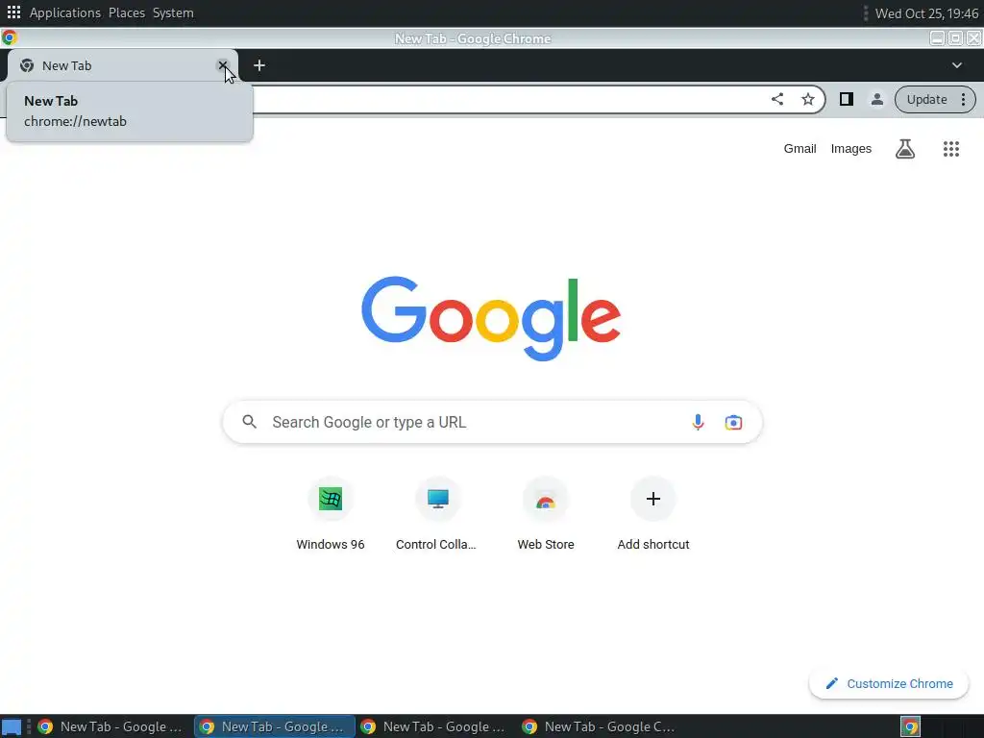This screenshot has width=984, height=738.
Task: Search by image with camera icon
Action: [733, 423]
